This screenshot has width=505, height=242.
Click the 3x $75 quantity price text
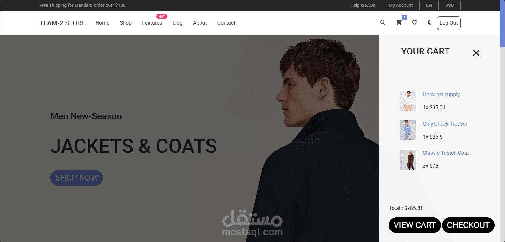tap(431, 166)
